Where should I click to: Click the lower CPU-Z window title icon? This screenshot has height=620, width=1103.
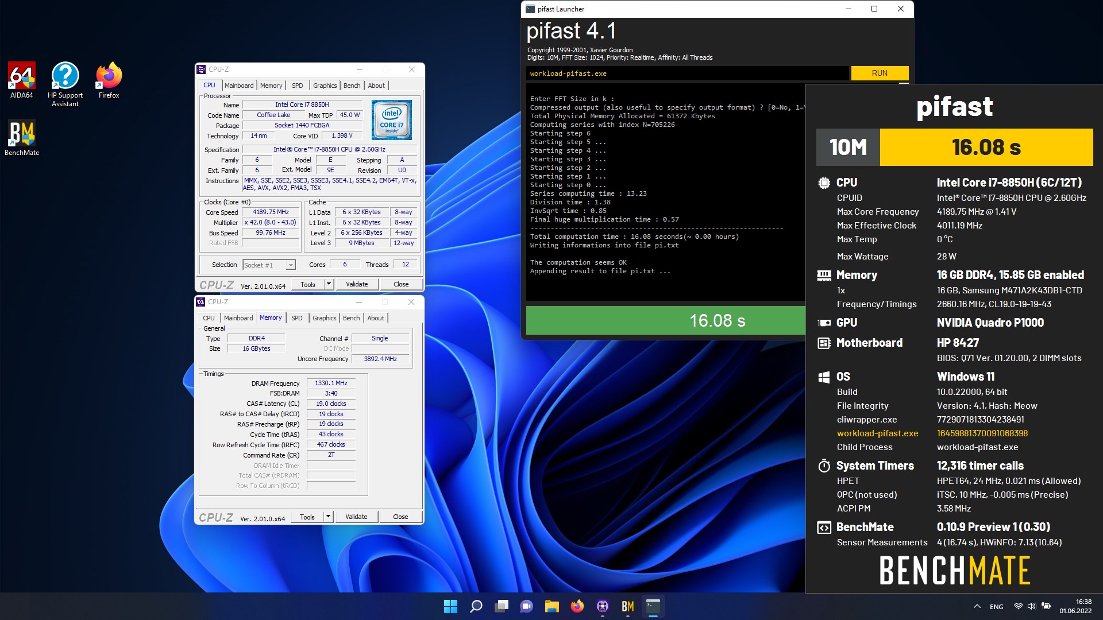[200, 302]
